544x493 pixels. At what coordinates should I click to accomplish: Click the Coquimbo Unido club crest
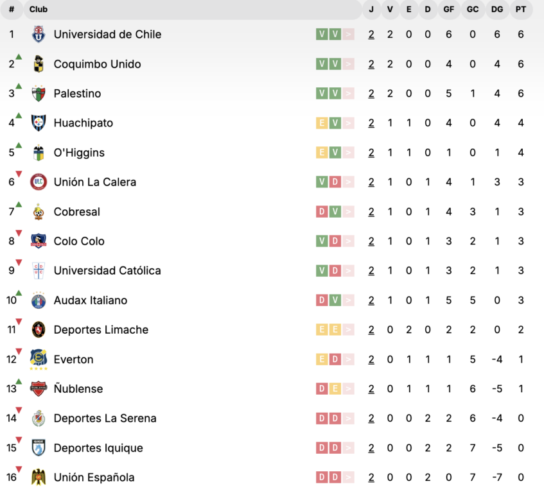click(39, 64)
